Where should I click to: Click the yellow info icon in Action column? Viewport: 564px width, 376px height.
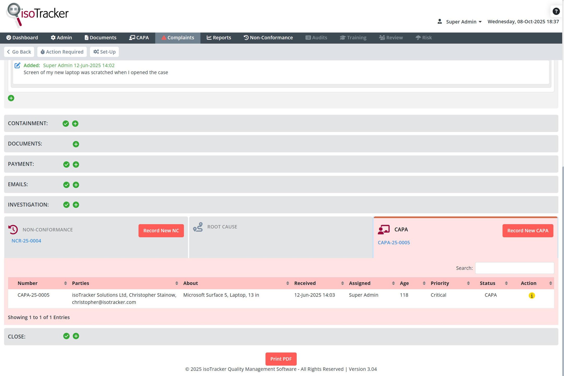[532, 295]
